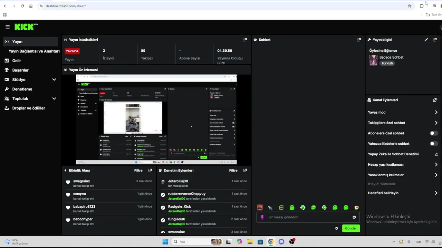This screenshot has width=442, height=248.
Task: Open Takipçilere özel sohbet options
Action: click(x=403, y=123)
